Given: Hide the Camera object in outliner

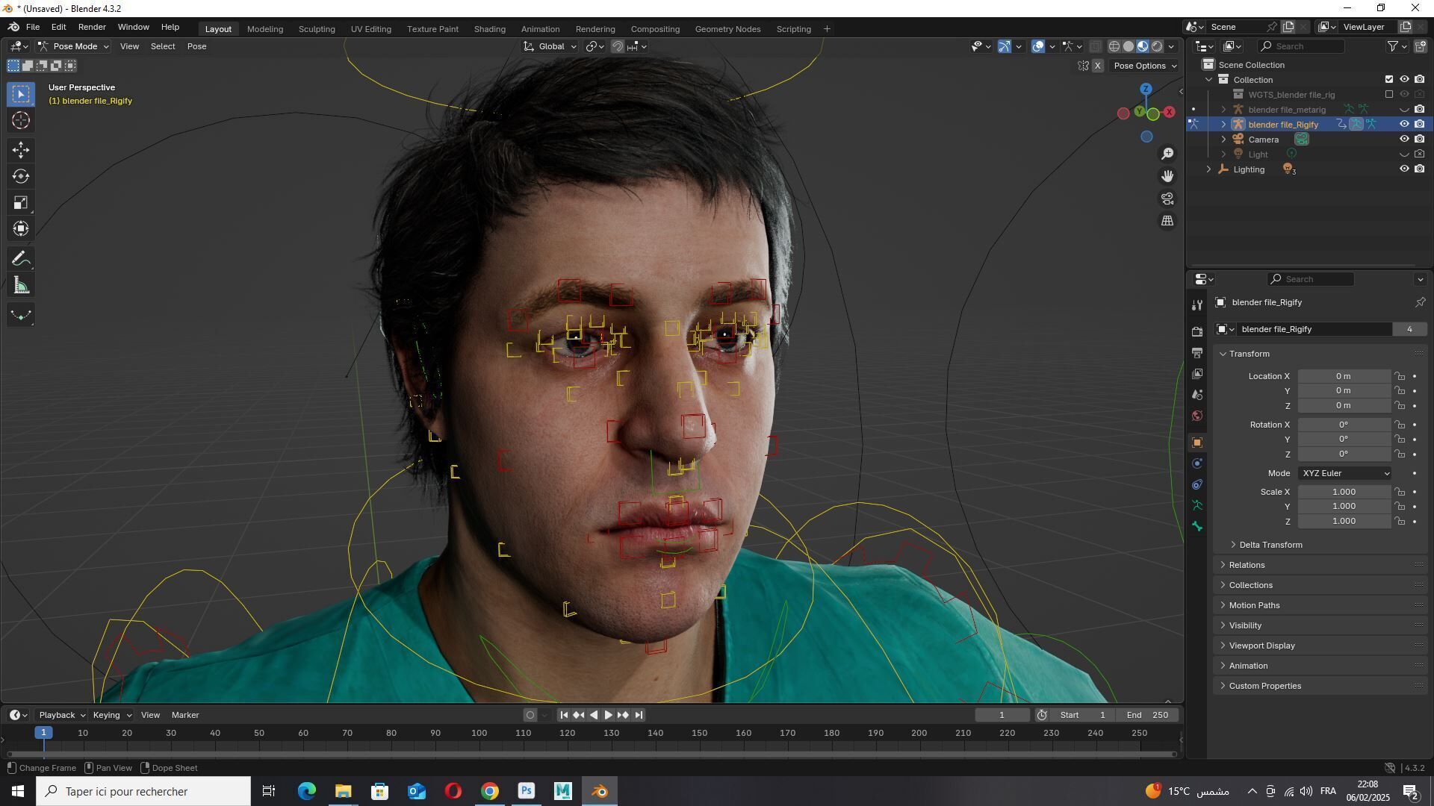Looking at the screenshot, I should coord(1404,140).
